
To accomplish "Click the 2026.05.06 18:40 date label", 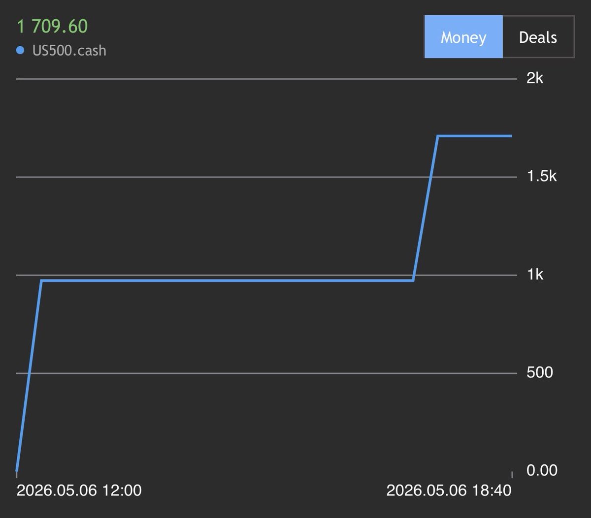I will (449, 490).
